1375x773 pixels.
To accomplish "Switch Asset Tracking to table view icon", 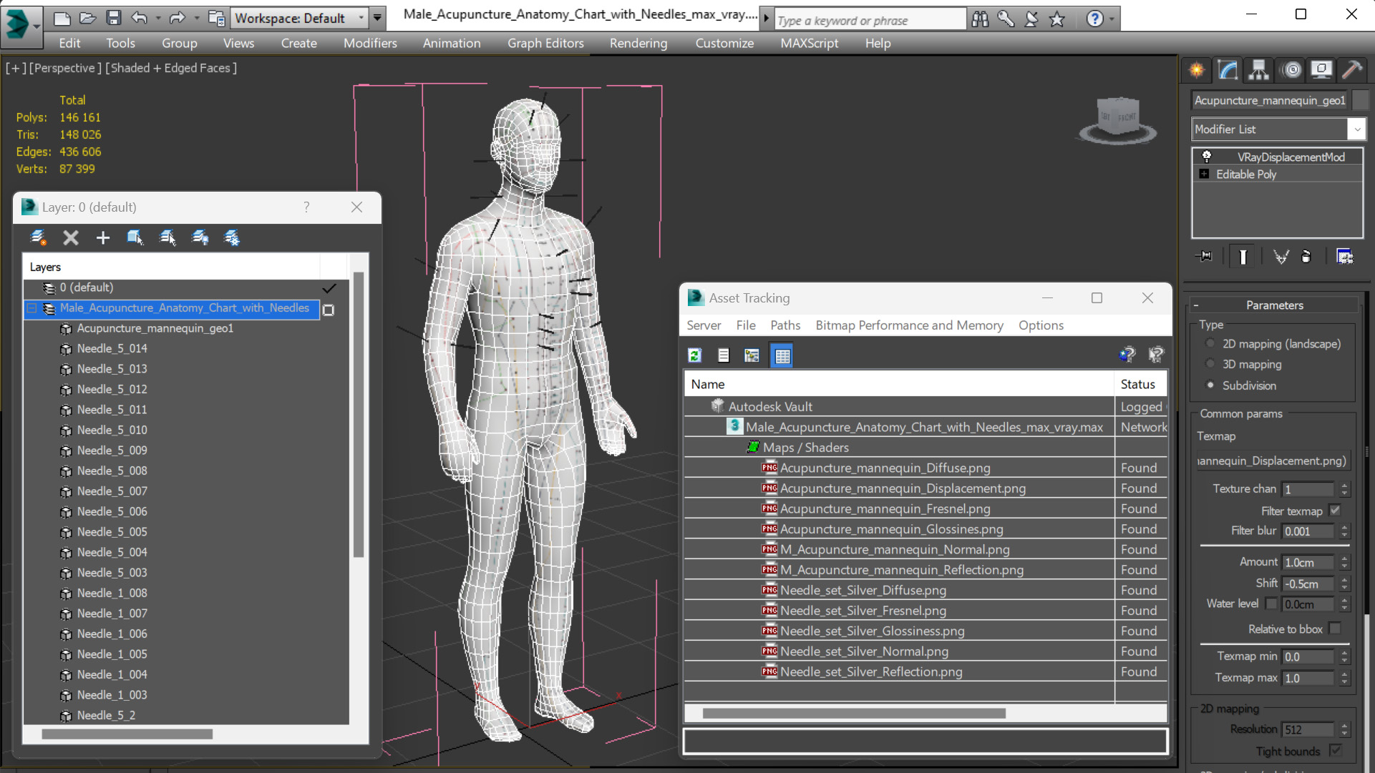I will 782,355.
